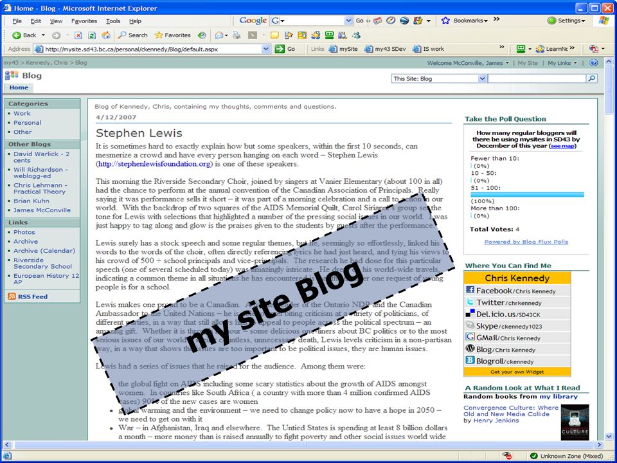Open the Edit menu
Image resolution: width=617 pixels, height=463 pixels.
coord(36,21)
